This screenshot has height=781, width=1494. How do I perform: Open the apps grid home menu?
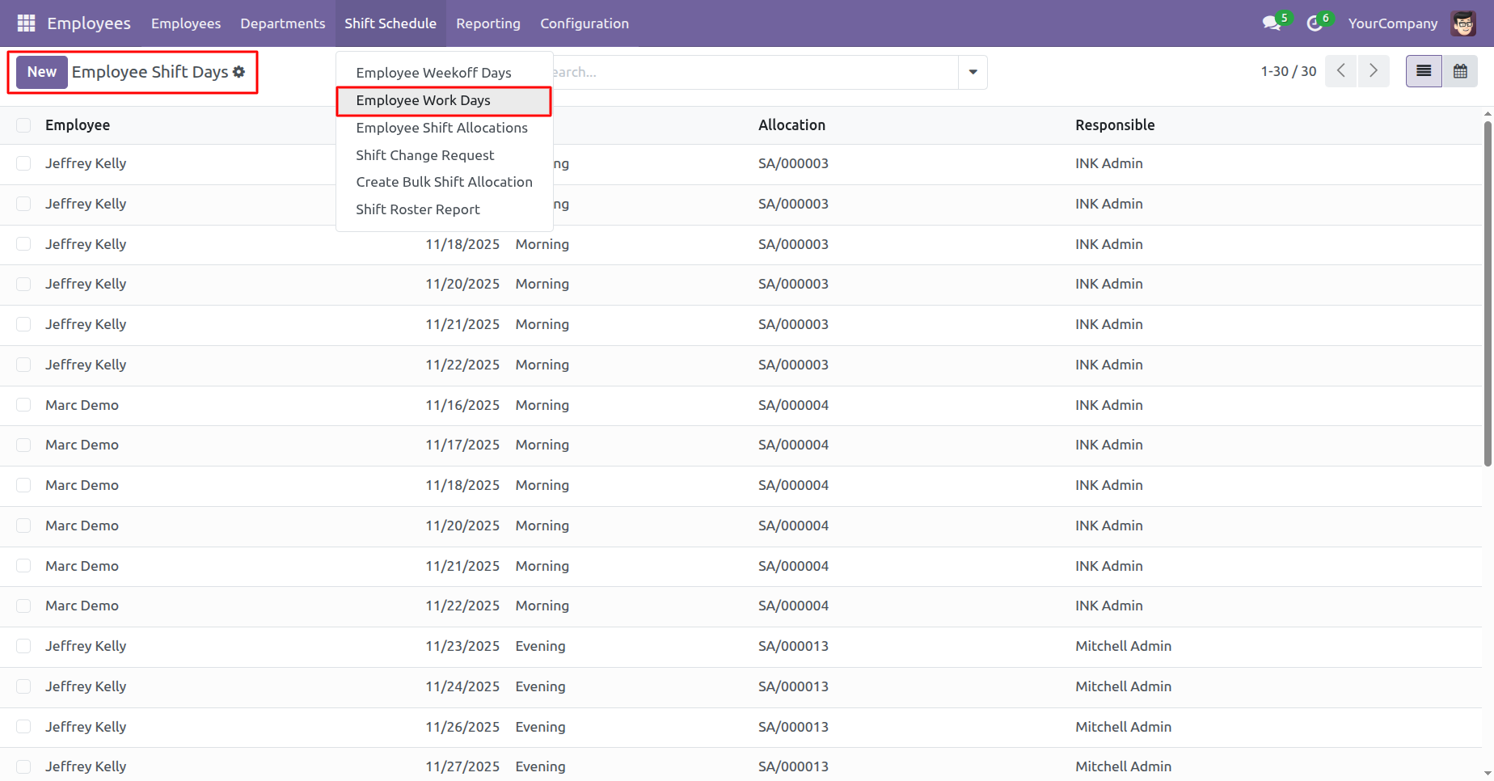26,23
